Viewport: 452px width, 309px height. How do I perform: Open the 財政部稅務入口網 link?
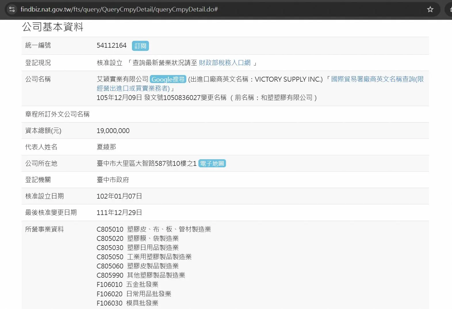[225, 63]
